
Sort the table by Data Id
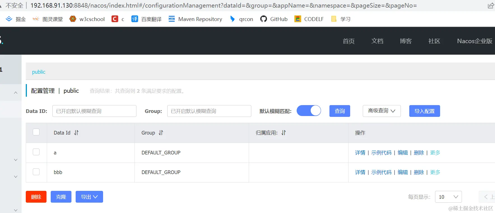click(76, 133)
